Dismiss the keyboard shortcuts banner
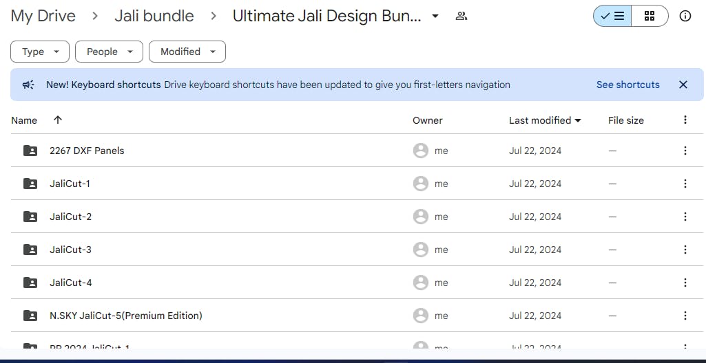This screenshot has width=706, height=363. point(683,85)
